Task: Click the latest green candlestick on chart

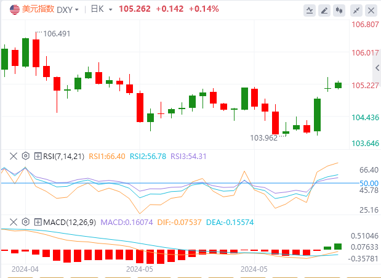Action: 339,85
